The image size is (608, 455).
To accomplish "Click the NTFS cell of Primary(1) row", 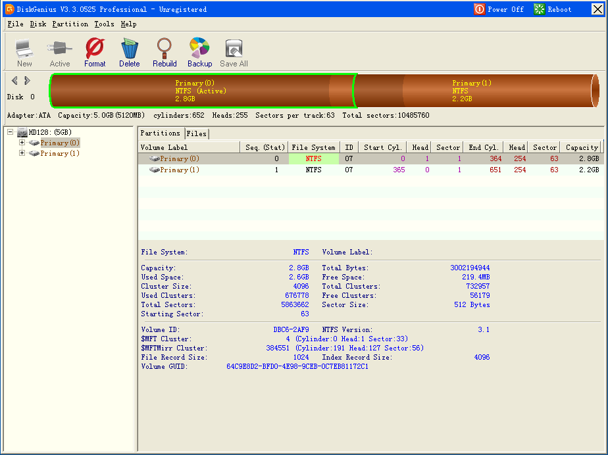I will [x=313, y=170].
